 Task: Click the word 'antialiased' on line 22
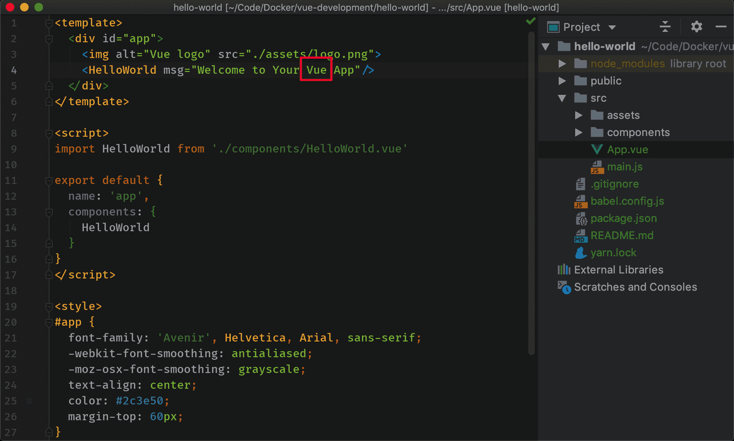[269, 354]
